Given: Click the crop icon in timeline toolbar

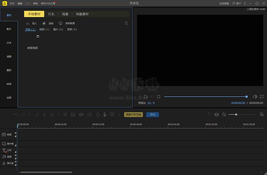Looking at the screenshot, I should 65,115.
